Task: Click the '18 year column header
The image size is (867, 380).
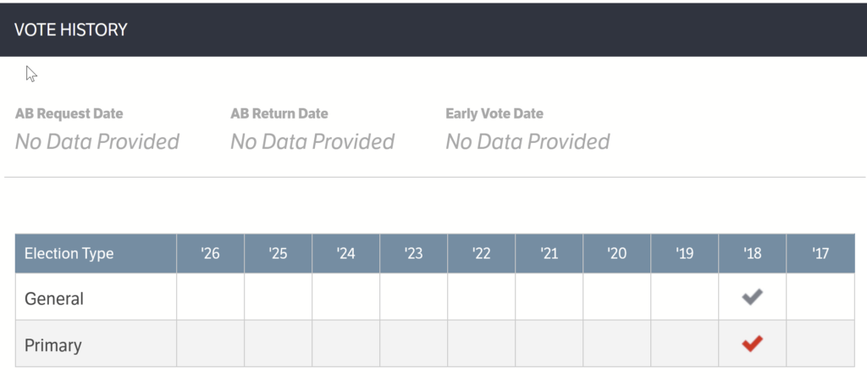Action: [752, 253]
